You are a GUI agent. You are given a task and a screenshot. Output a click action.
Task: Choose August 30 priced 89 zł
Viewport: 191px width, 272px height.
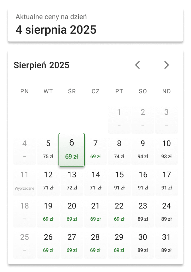[x=143, y=243]
